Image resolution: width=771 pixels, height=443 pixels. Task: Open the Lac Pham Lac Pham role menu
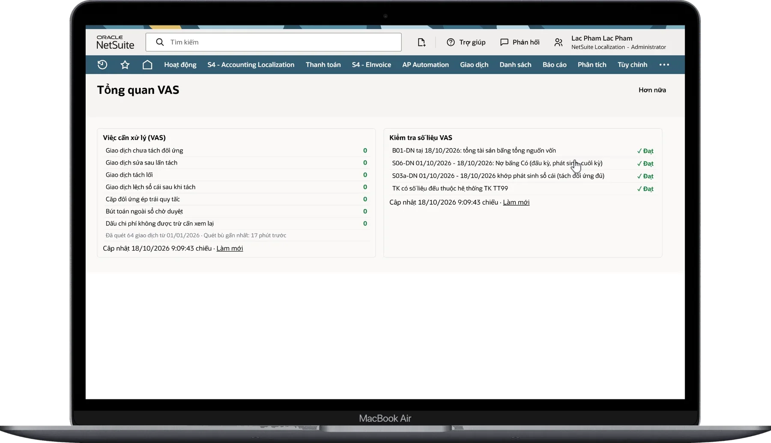619,42
